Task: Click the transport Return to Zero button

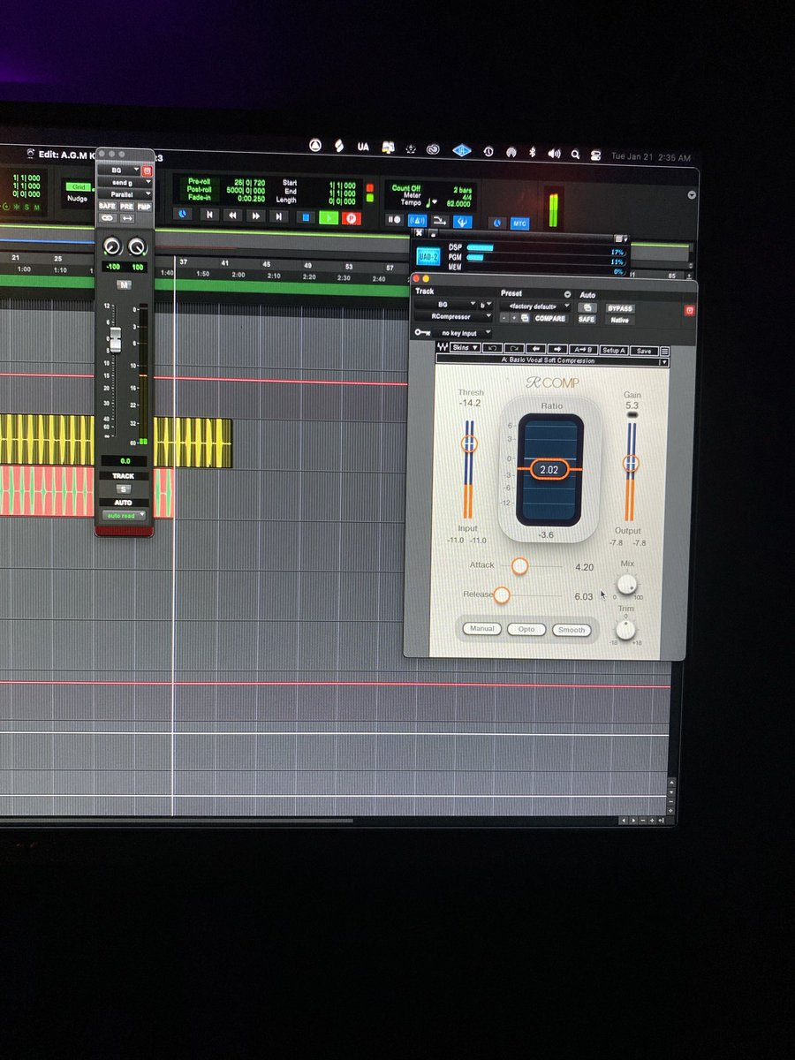Action: pos(209,215)
